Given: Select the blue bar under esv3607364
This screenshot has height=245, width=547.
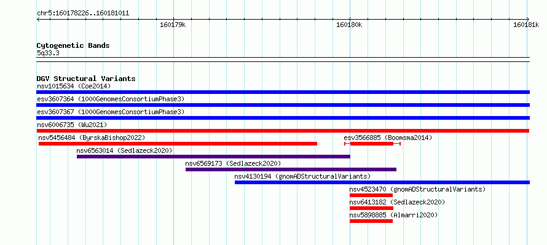Looking at the screenshot, I should (x=283, y=105).
